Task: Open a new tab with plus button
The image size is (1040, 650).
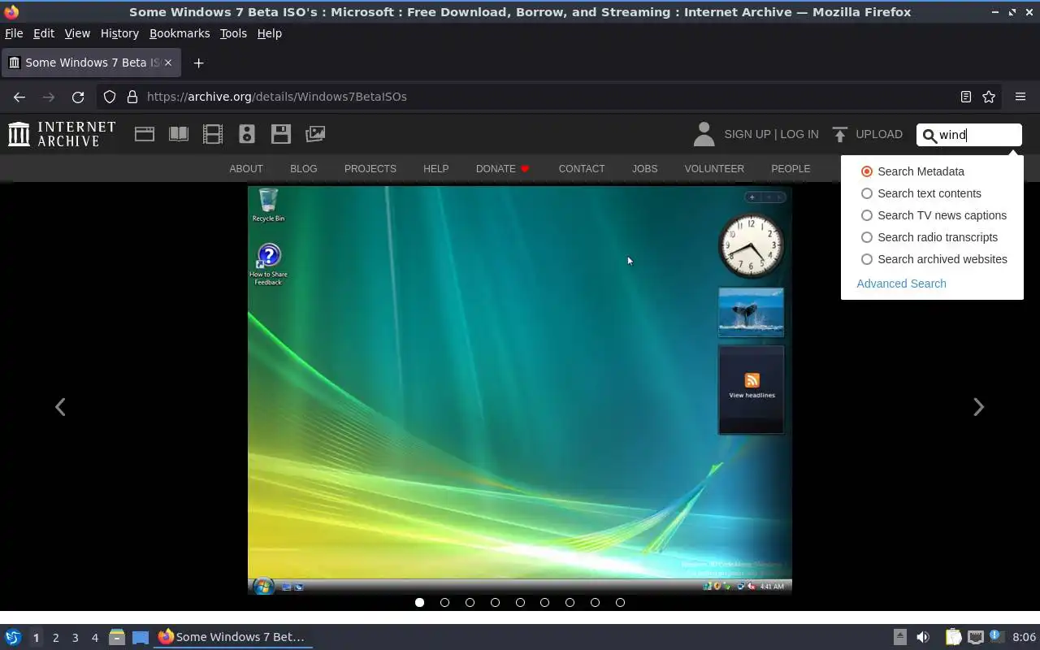Action: pos(198,63)
